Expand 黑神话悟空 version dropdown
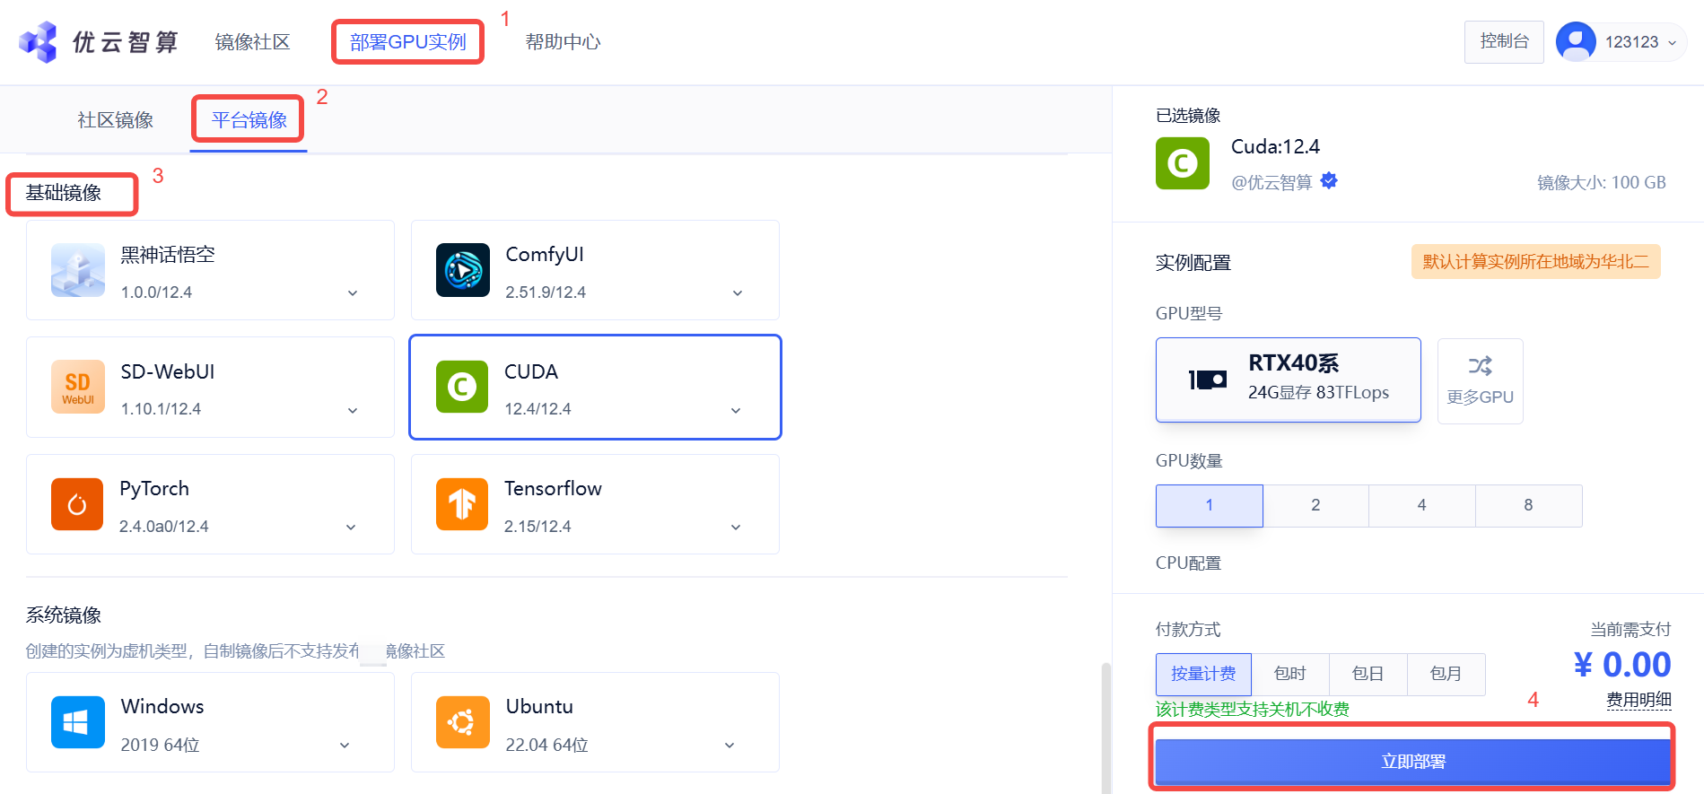This screenshot has height=794, width=1704. 353,293
